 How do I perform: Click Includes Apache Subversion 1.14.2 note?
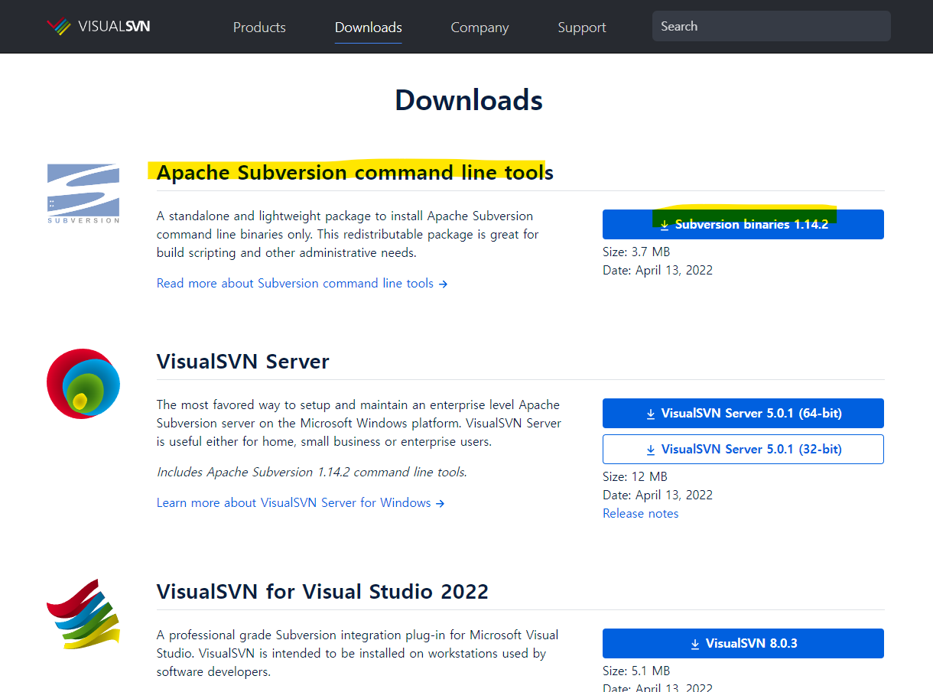tap(312, 472)
